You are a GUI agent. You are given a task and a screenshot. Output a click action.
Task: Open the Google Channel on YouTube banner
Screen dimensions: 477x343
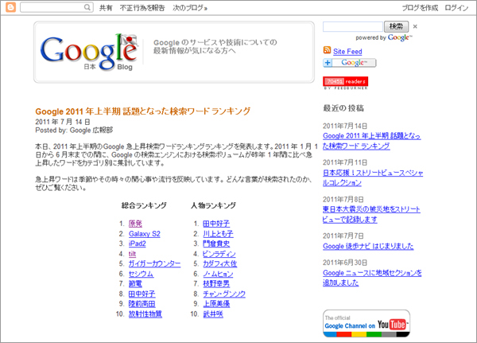[x=366, y=323]
